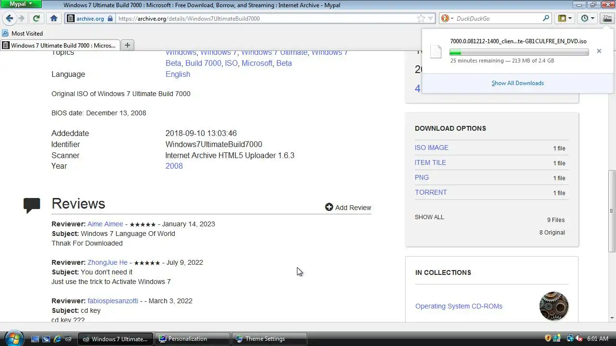Launch Mypal from Quick Launch raccoon icon
616x346 pixels.
pos(68,339)
